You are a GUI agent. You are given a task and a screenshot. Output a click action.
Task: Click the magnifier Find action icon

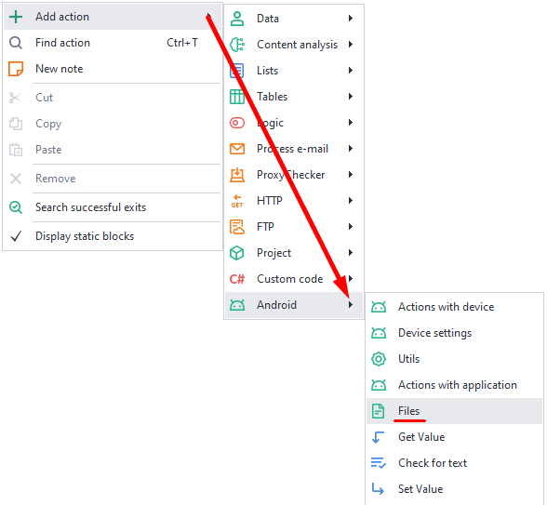[16, 43]
